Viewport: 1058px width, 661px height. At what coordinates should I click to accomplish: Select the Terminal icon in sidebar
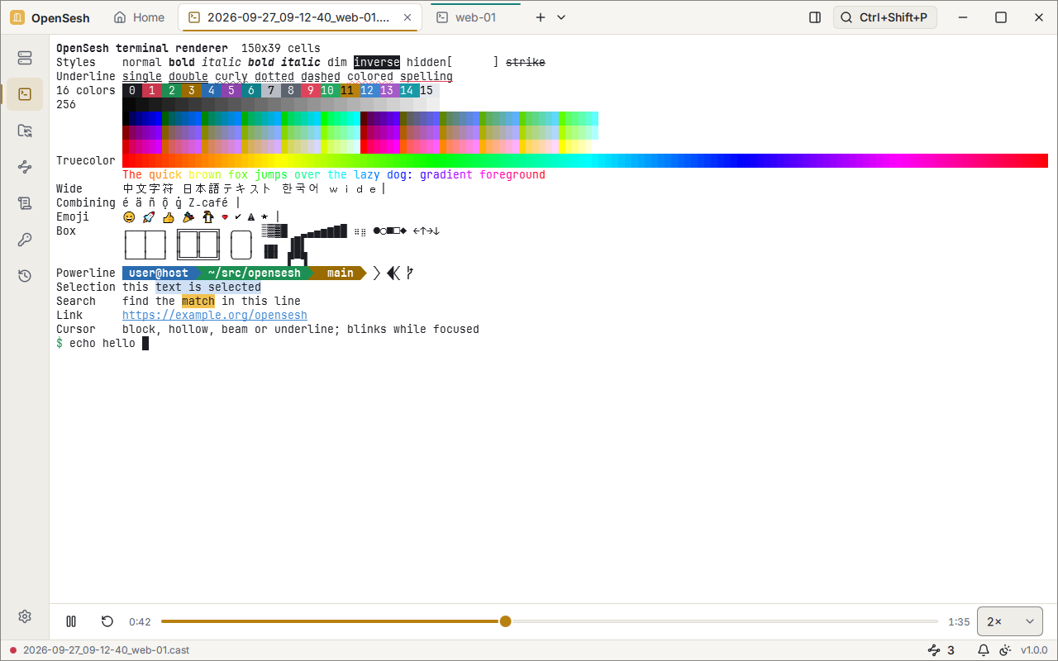pos(25,94)
